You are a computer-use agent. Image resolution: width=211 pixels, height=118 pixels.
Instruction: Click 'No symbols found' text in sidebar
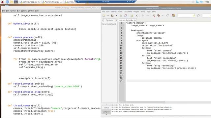click(x=109, y=24)
